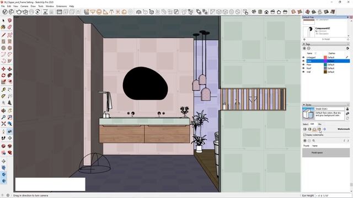353x198 pixels.
Task: Open the Watermark settings icon in Styles
Action: (x=319, y=129)
